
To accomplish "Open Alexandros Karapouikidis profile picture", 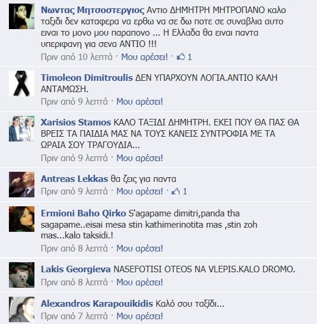I will [22, 310].
